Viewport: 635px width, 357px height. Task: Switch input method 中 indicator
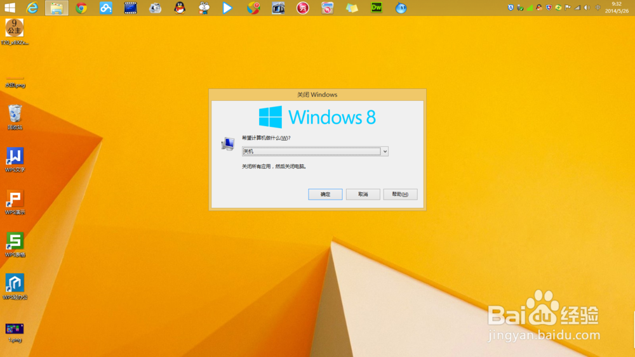598,8
